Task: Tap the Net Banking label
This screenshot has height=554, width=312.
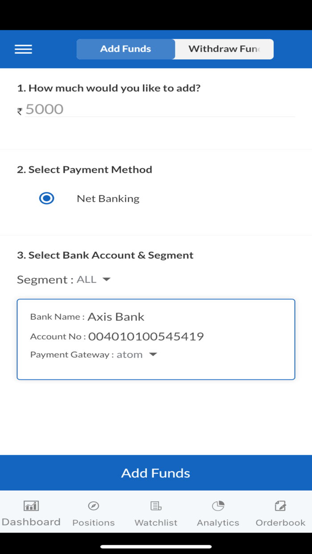Action: 108,199
